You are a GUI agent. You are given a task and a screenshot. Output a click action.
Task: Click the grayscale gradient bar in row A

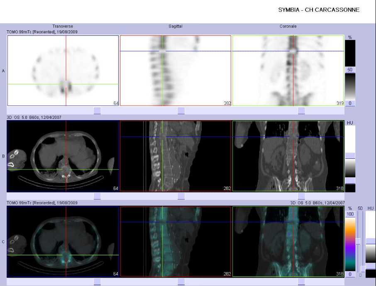point(350,87)
